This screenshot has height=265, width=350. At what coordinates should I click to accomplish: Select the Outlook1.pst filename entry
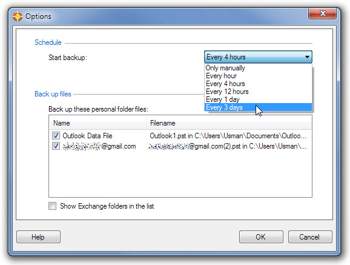click(228, 136)
